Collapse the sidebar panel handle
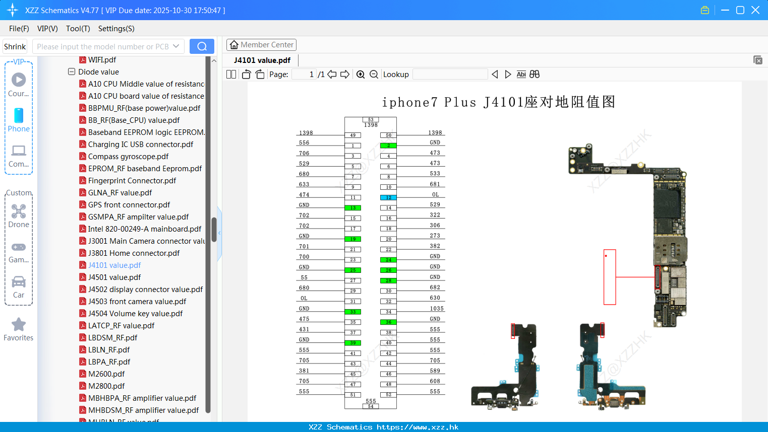768x432 pixels. click(219, 233)
